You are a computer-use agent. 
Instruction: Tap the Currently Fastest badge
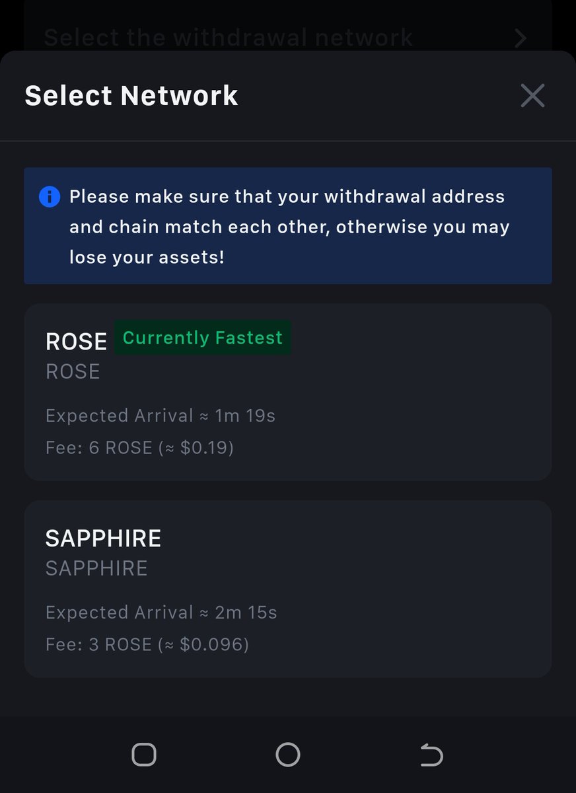click(x=203, y=338)
